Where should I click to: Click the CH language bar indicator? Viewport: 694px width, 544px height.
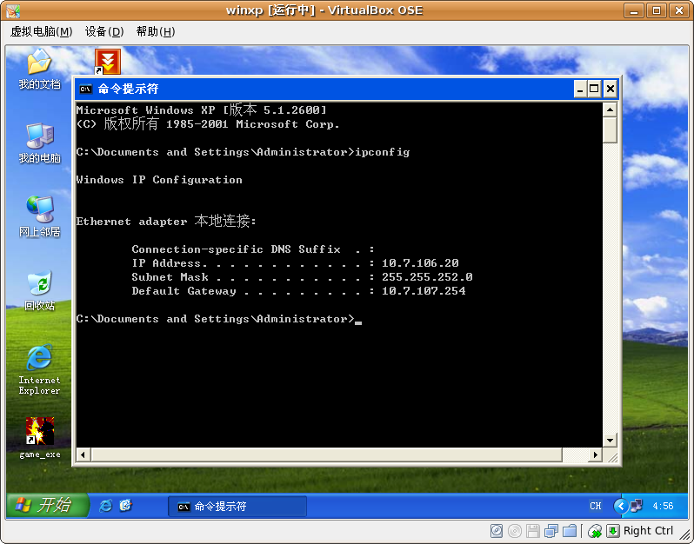[x=596, y=506]
